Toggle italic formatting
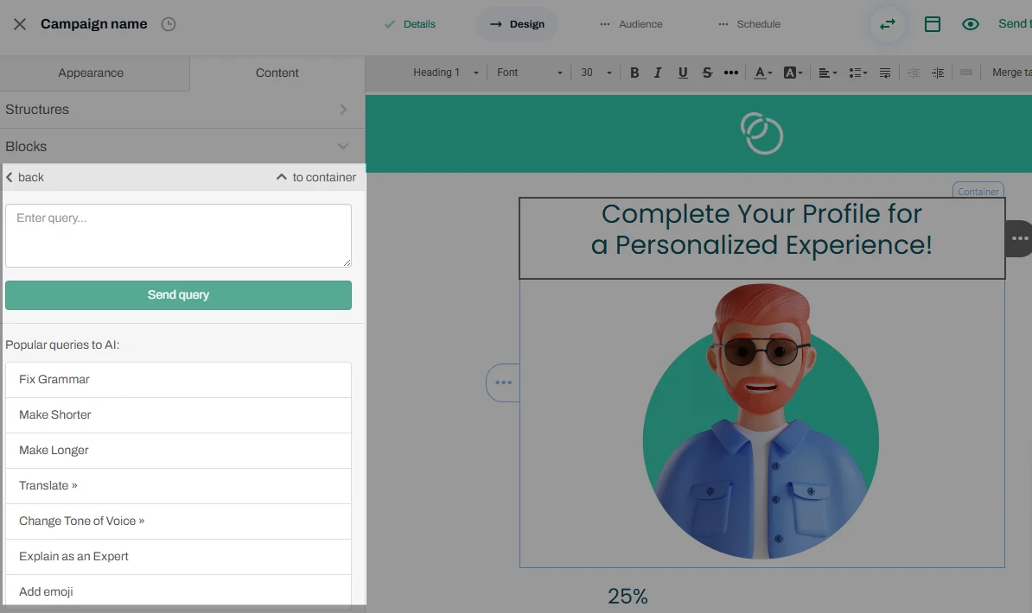 click(658, 73)
